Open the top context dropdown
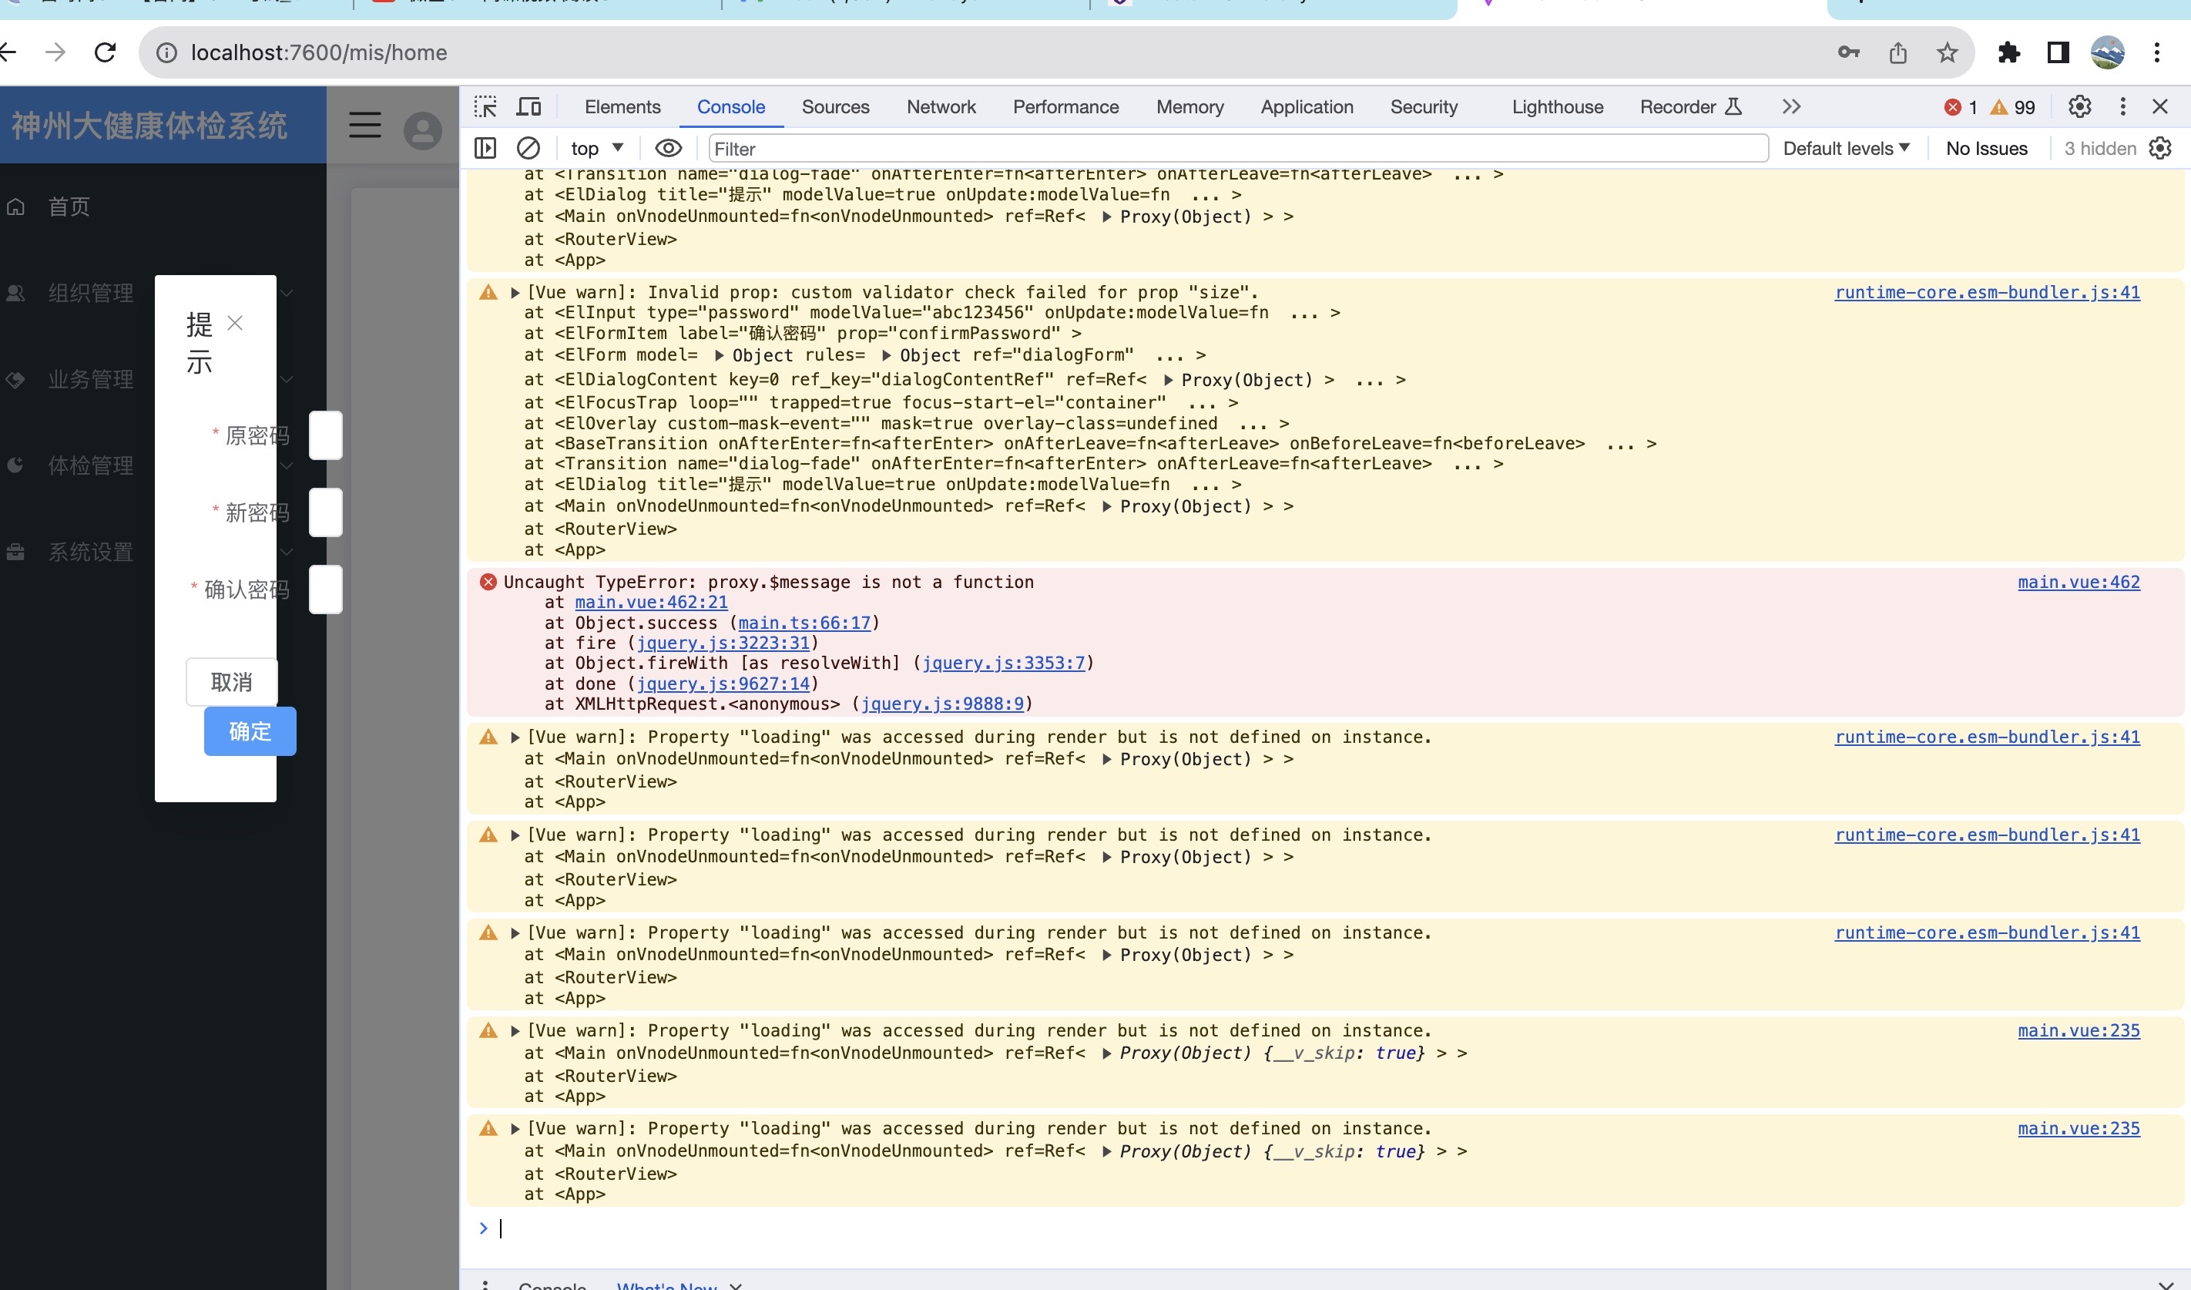The image size is (2191, 1290). (x=597, y=149)
